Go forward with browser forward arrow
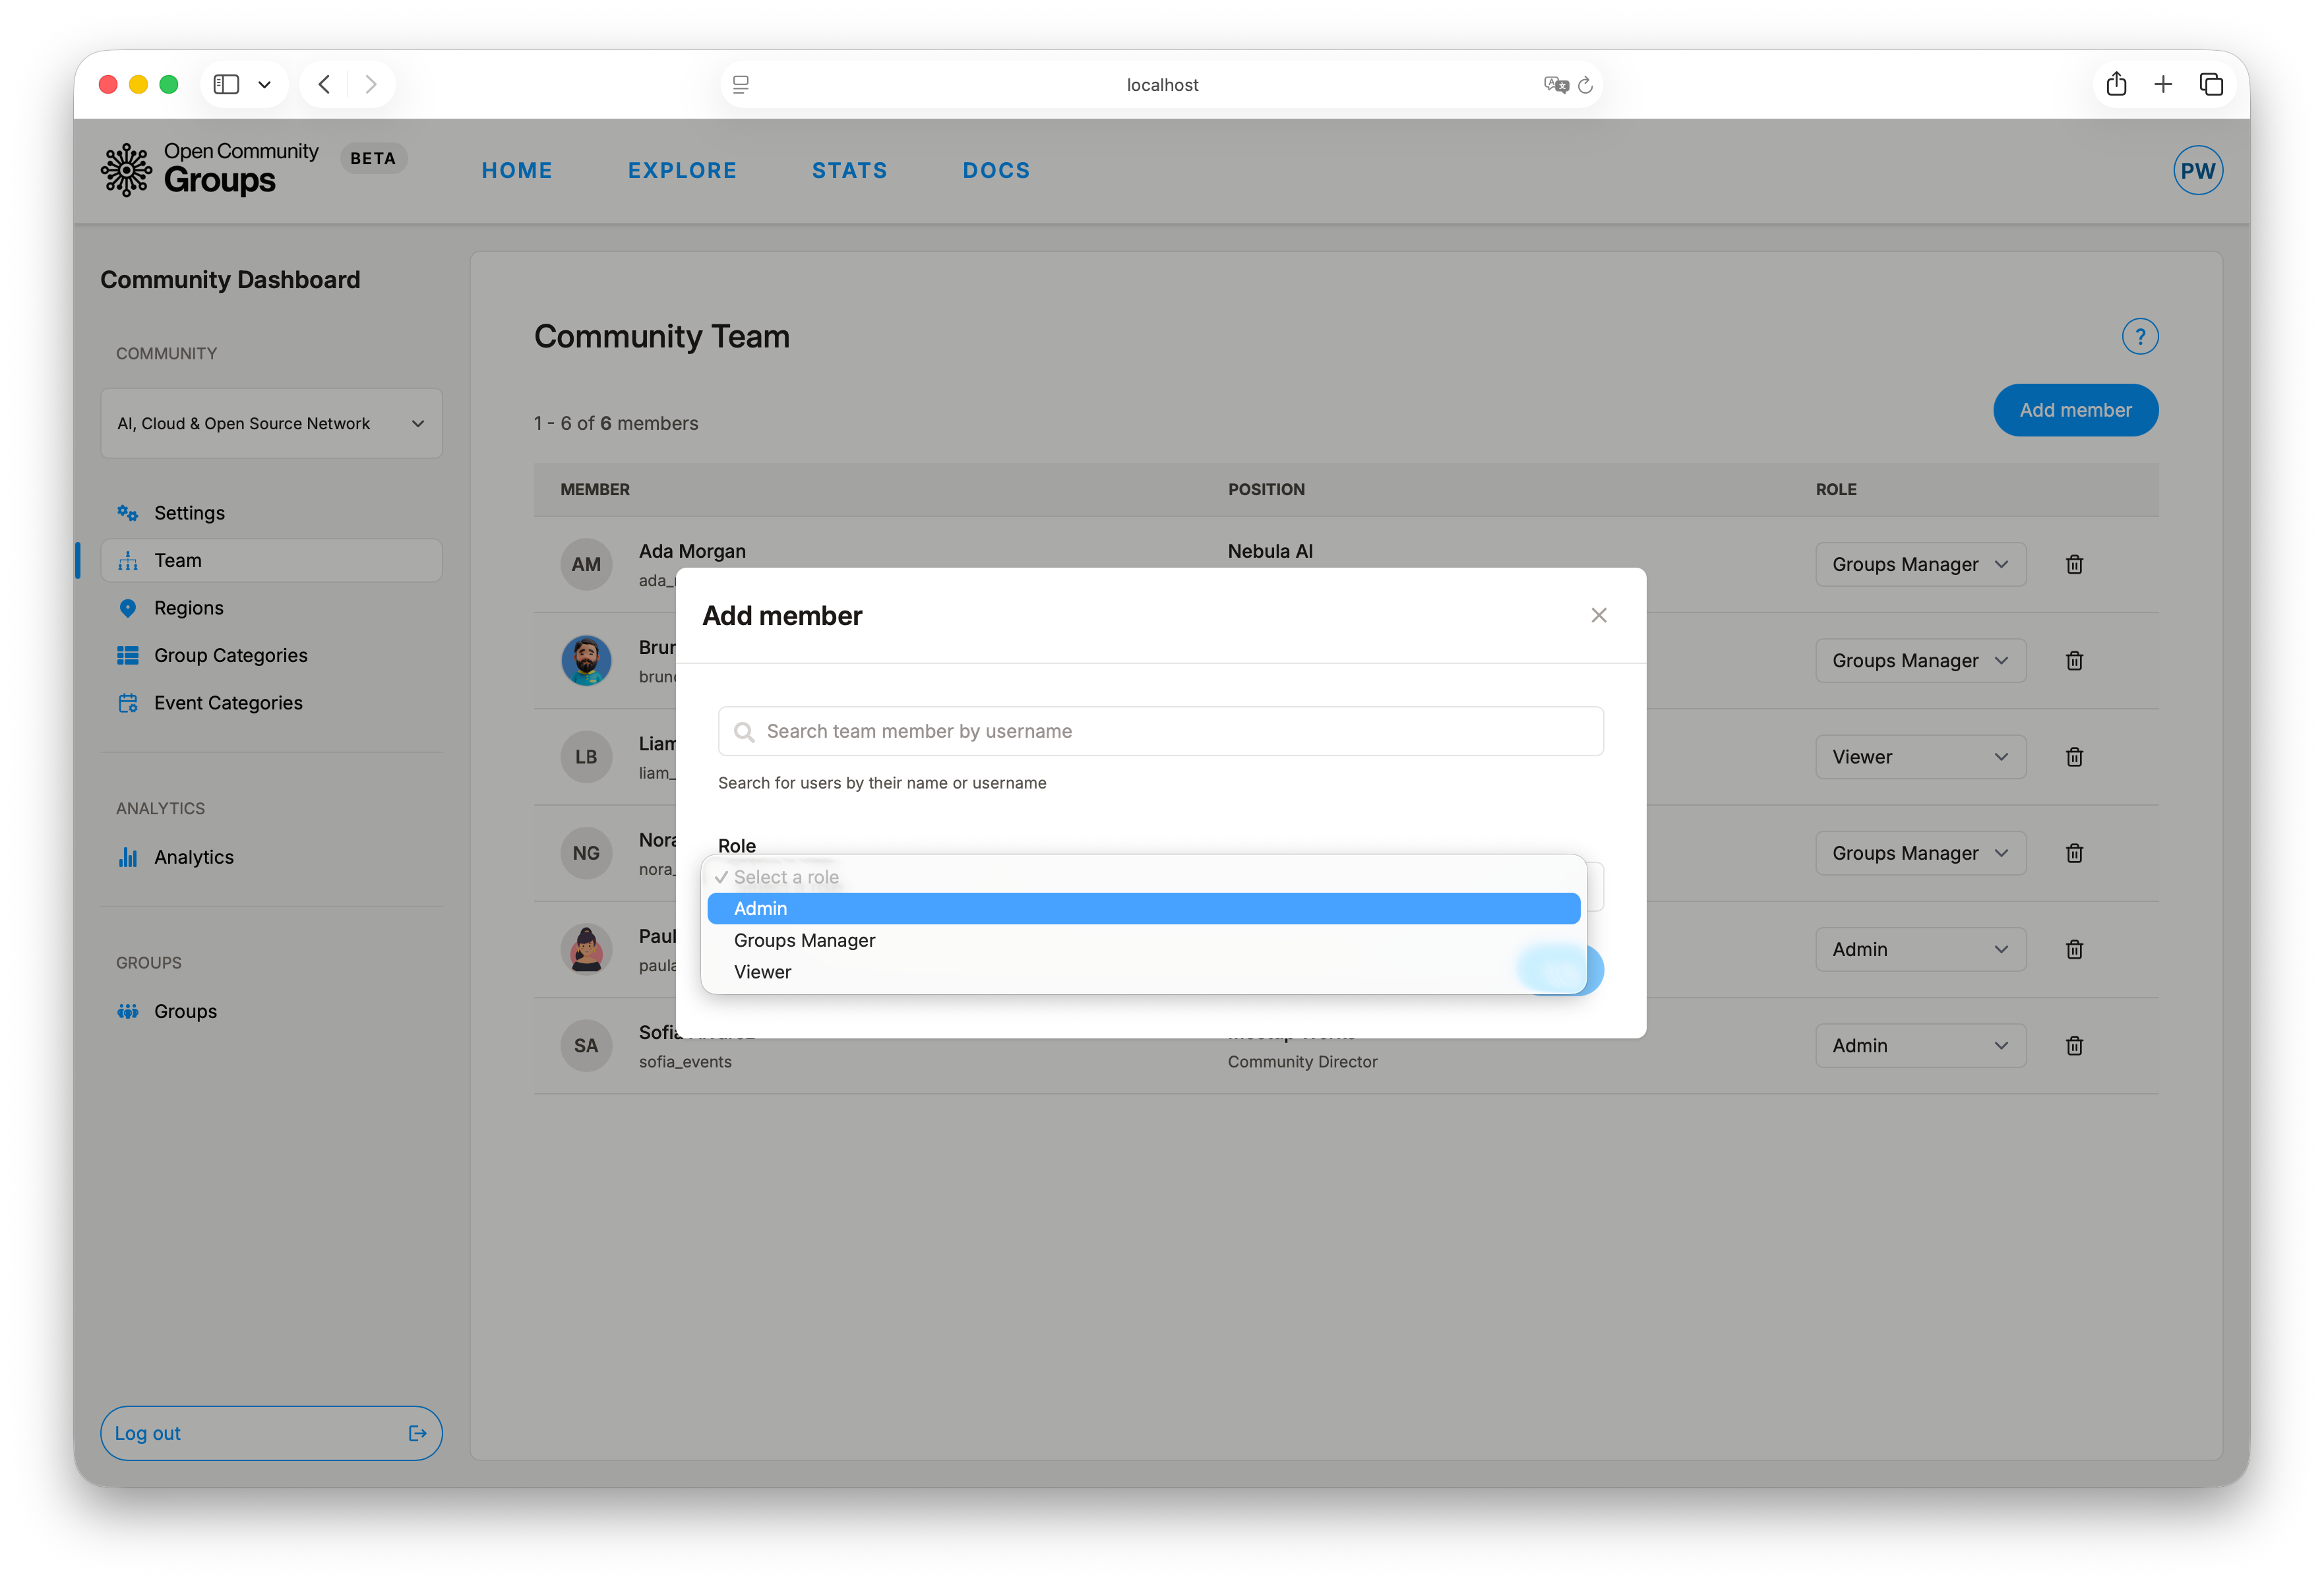Viewport: 2324px width, 1585px height. [x=370, y=84]
